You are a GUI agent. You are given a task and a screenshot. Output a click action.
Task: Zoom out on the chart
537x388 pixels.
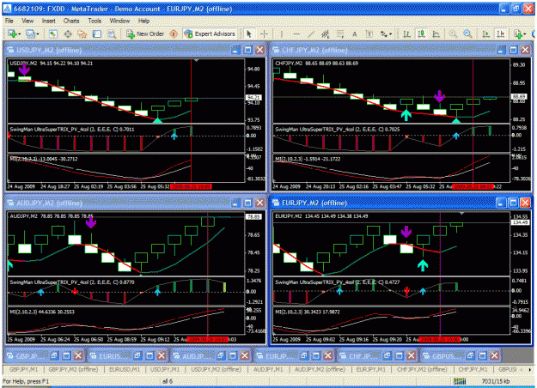[467, 33]
